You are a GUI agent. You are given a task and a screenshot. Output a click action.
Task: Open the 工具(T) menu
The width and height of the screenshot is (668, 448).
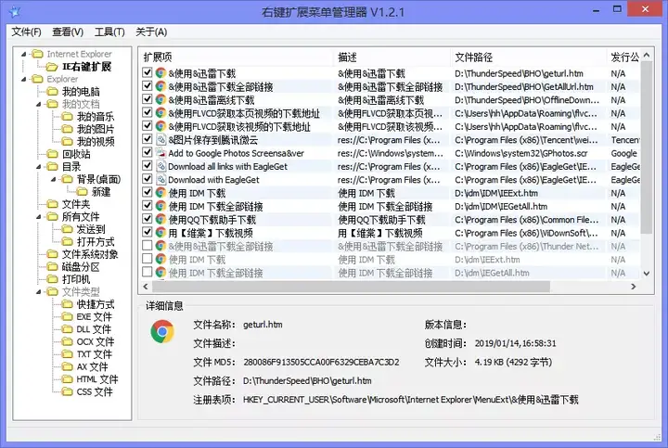pyautogui.click(x=109, y=32)
